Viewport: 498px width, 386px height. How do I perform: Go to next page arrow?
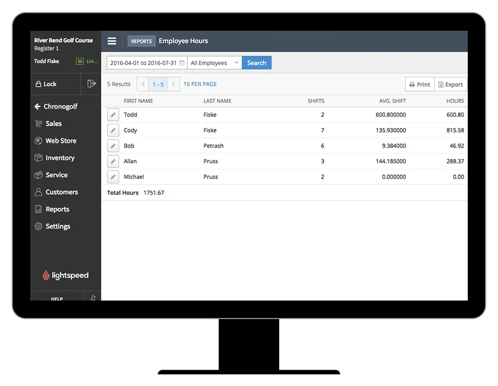pyautogui.click(x=174, y=84)
